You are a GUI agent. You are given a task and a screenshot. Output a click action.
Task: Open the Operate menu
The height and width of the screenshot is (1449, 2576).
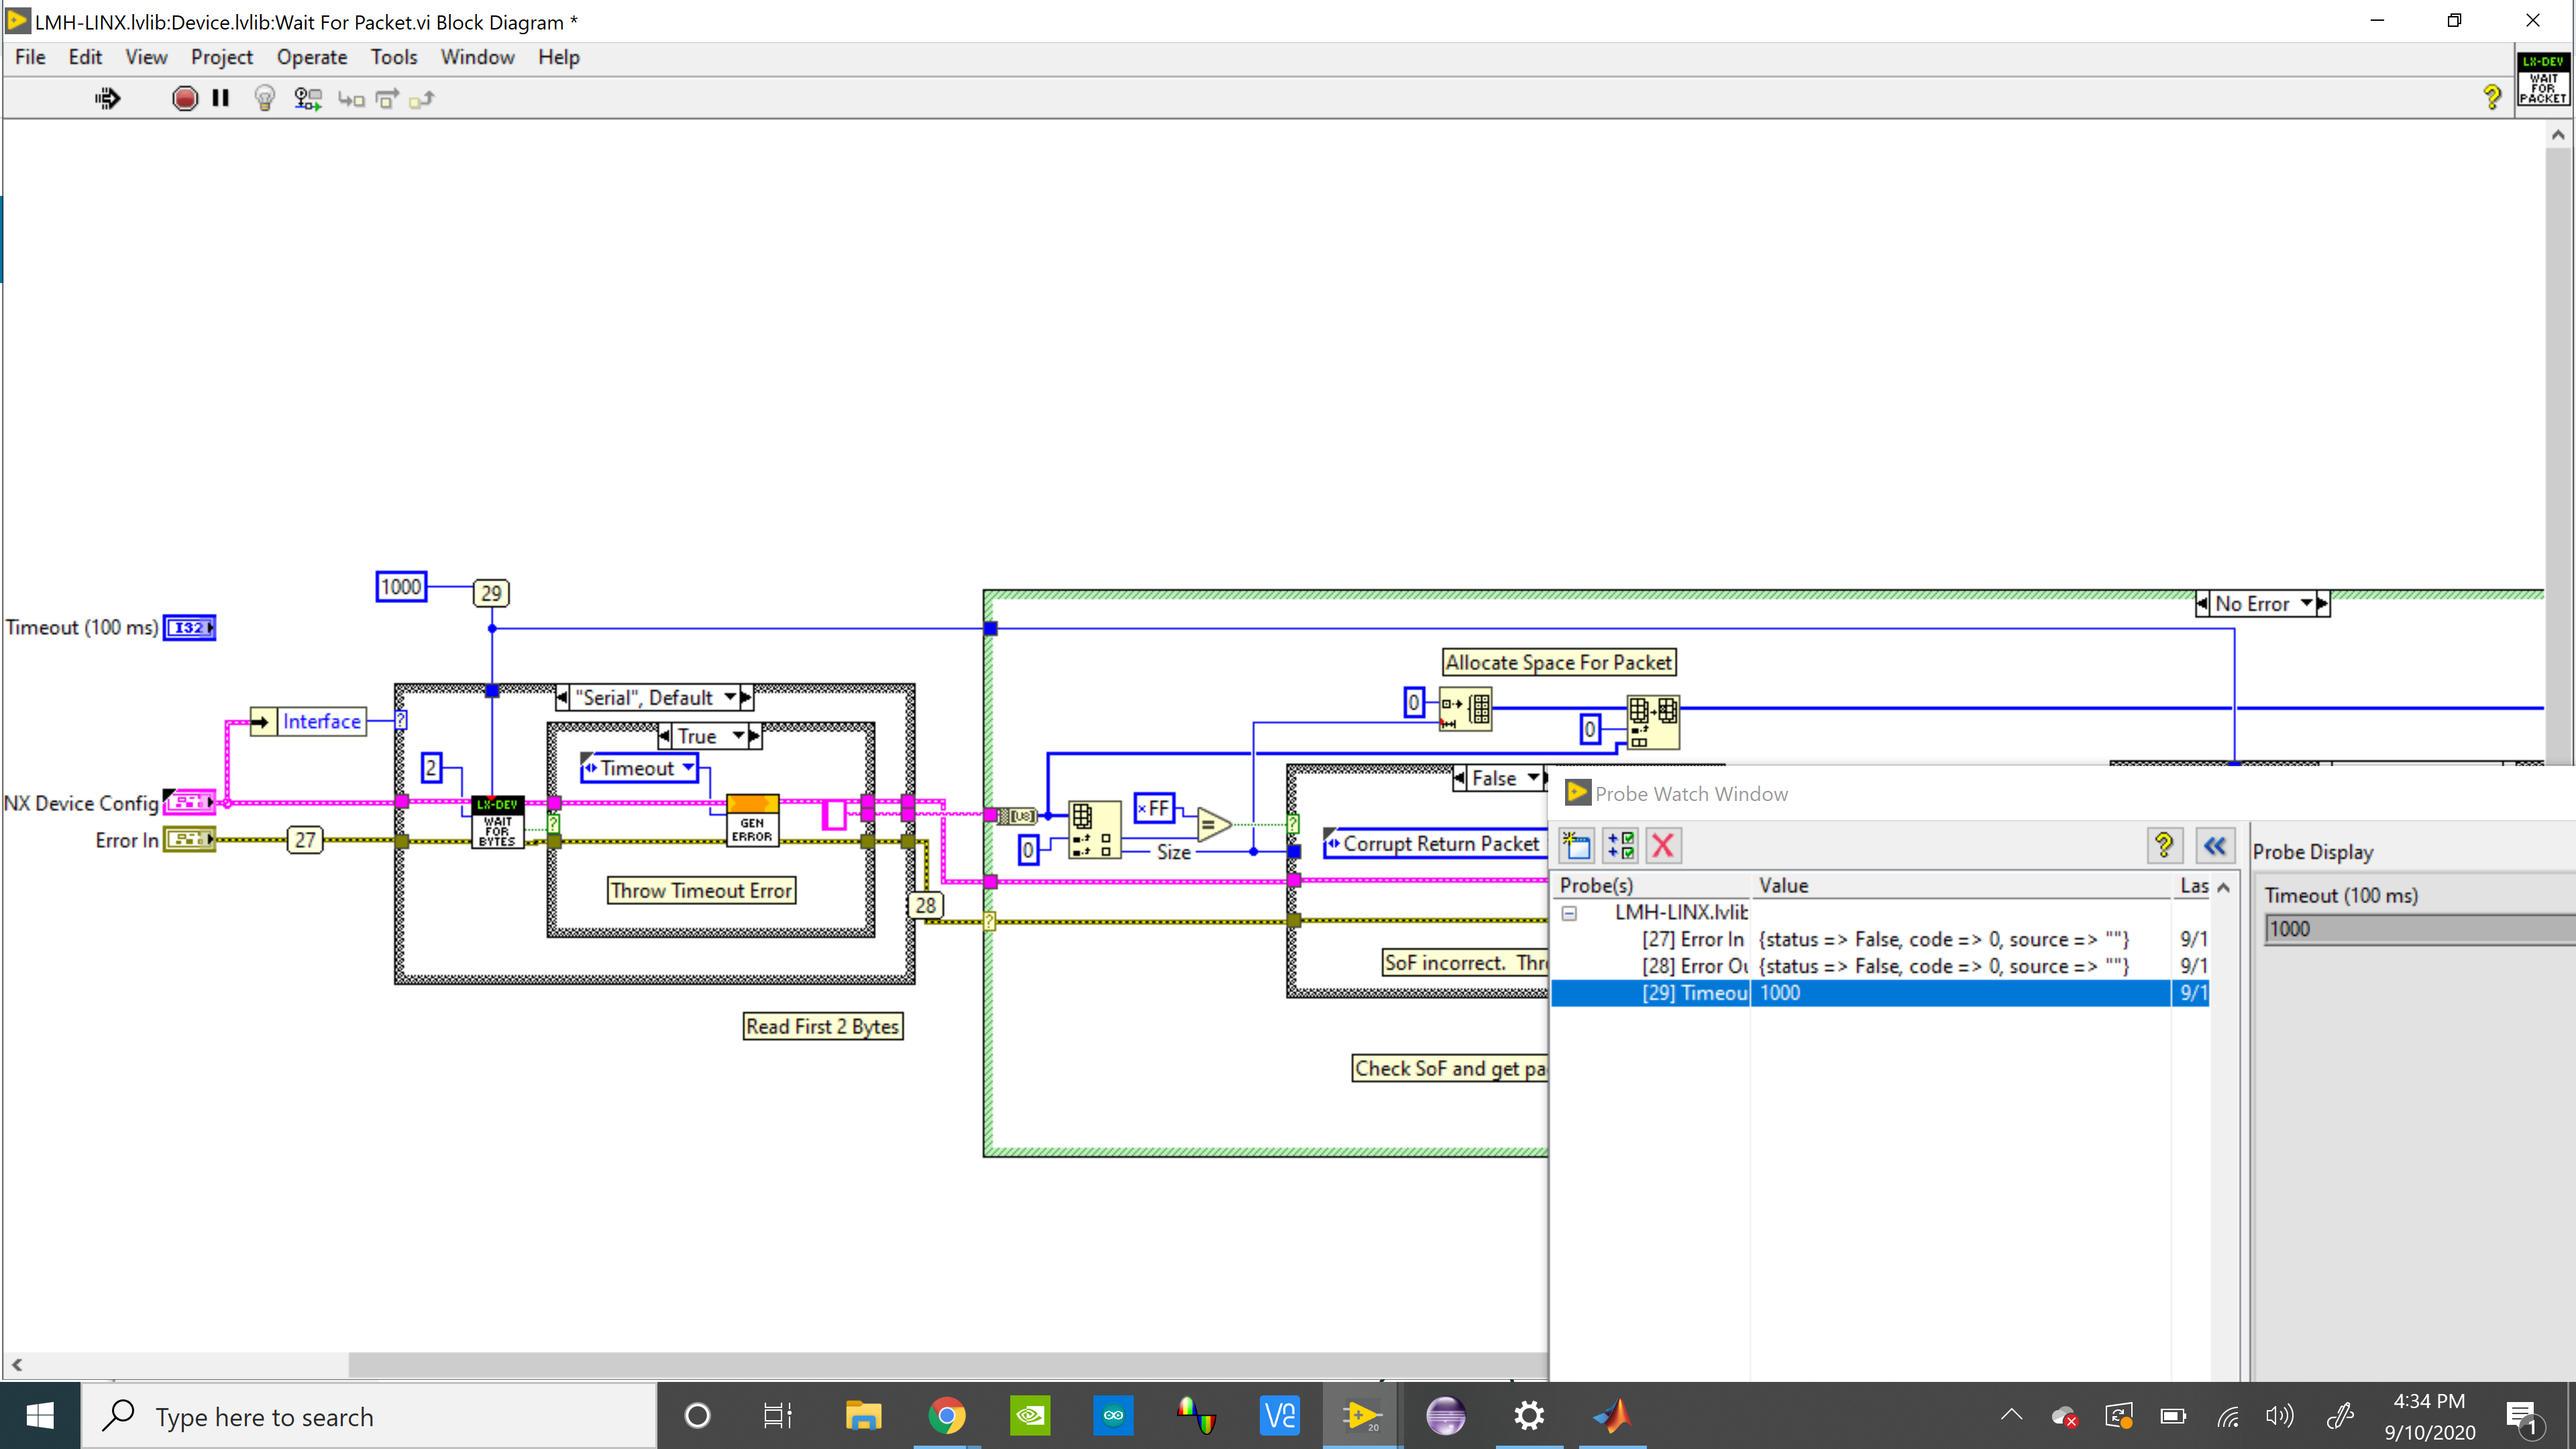(x=311, y=57)
